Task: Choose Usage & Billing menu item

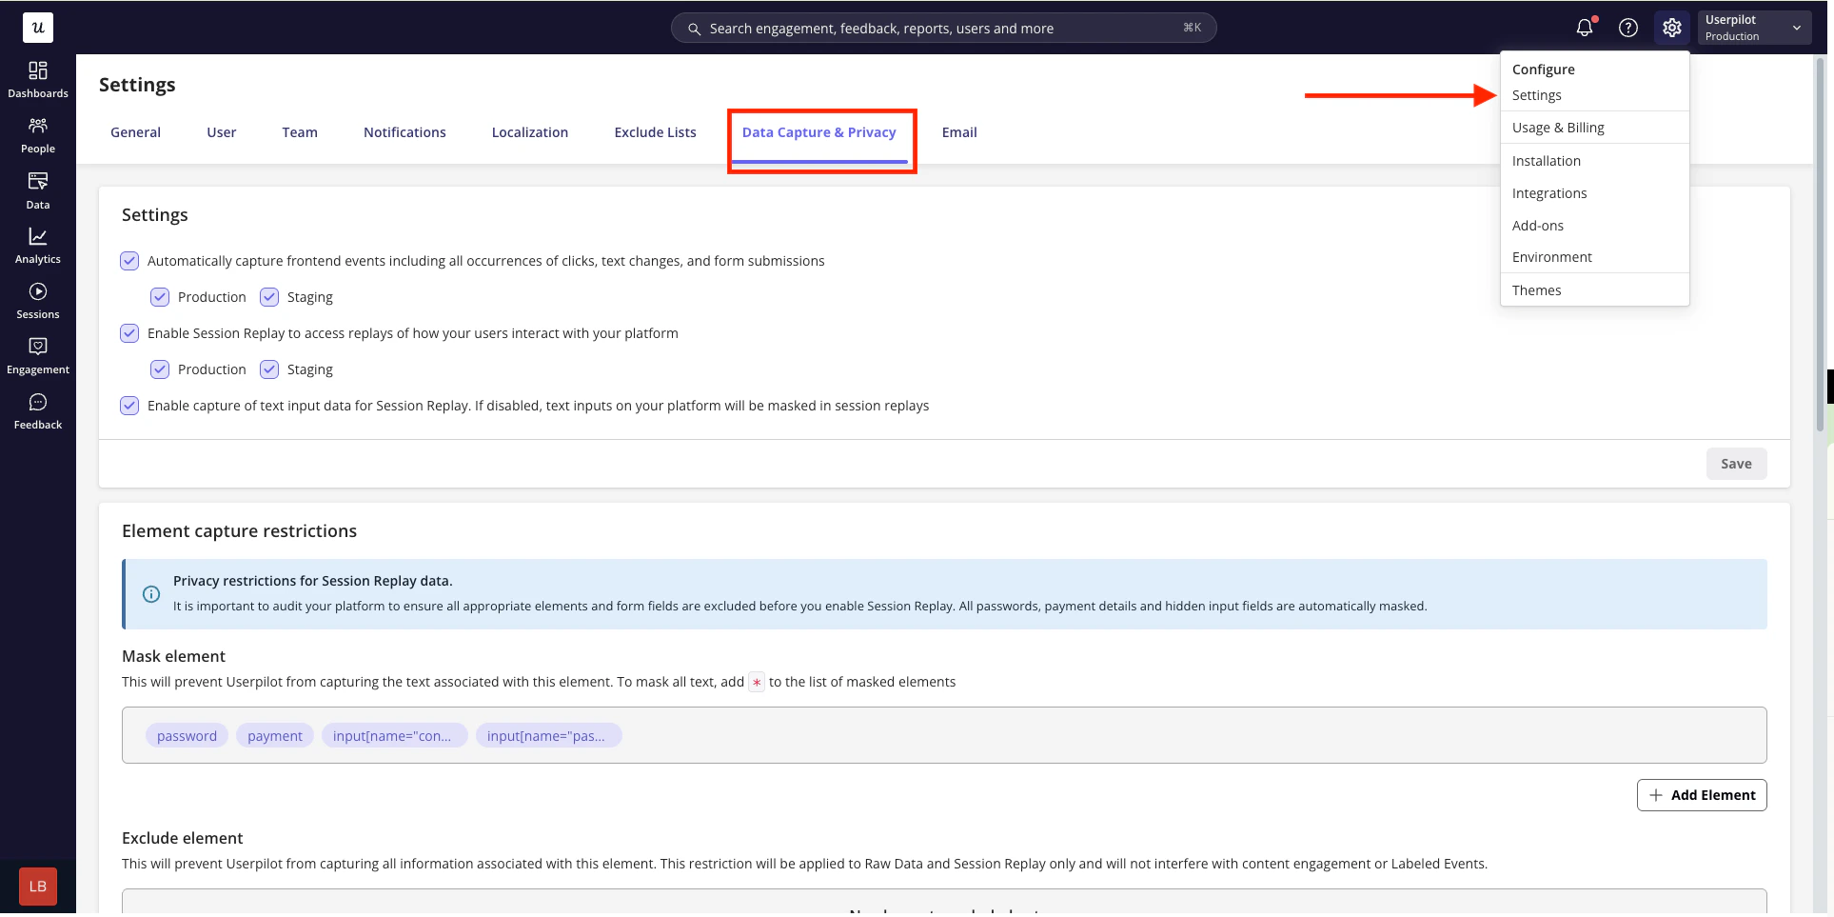Action: pyautogui.click(x=1558, y=128)
